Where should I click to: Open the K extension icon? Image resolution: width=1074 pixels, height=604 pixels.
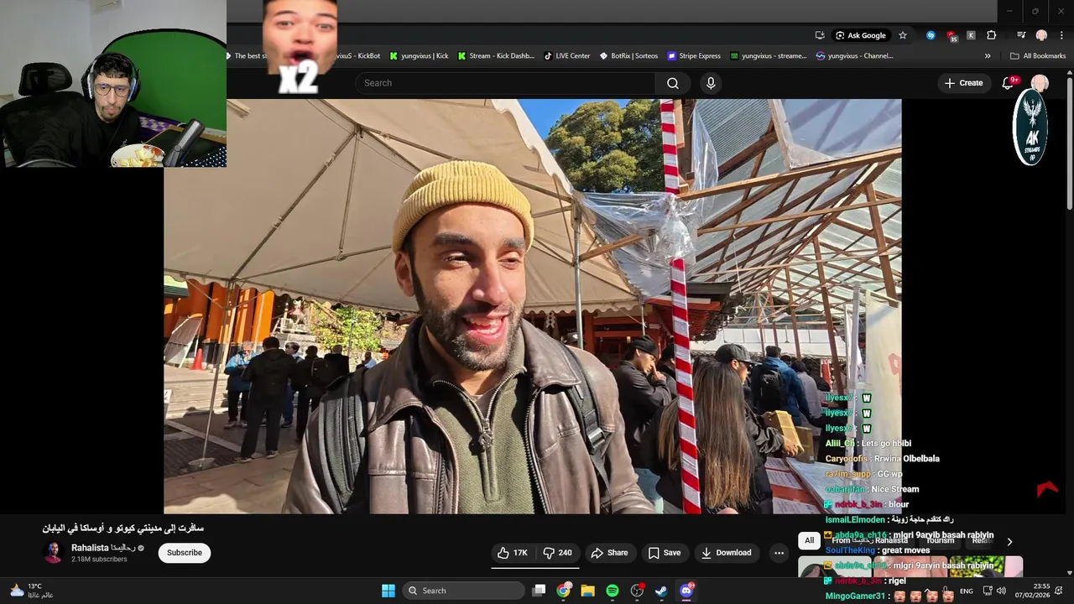[x=971, y=35]
